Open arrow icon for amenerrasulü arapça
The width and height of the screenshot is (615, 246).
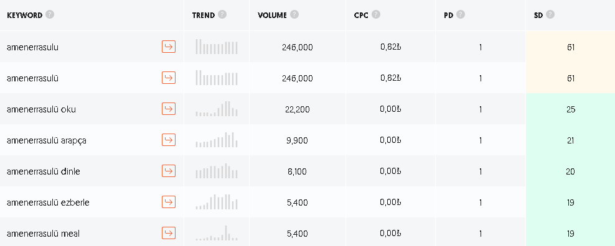[169, 140]
